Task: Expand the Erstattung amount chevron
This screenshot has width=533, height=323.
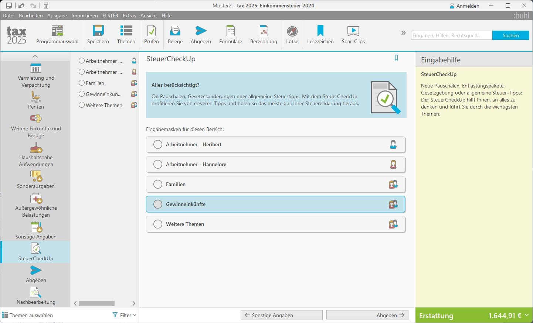Action: [527, 315]
